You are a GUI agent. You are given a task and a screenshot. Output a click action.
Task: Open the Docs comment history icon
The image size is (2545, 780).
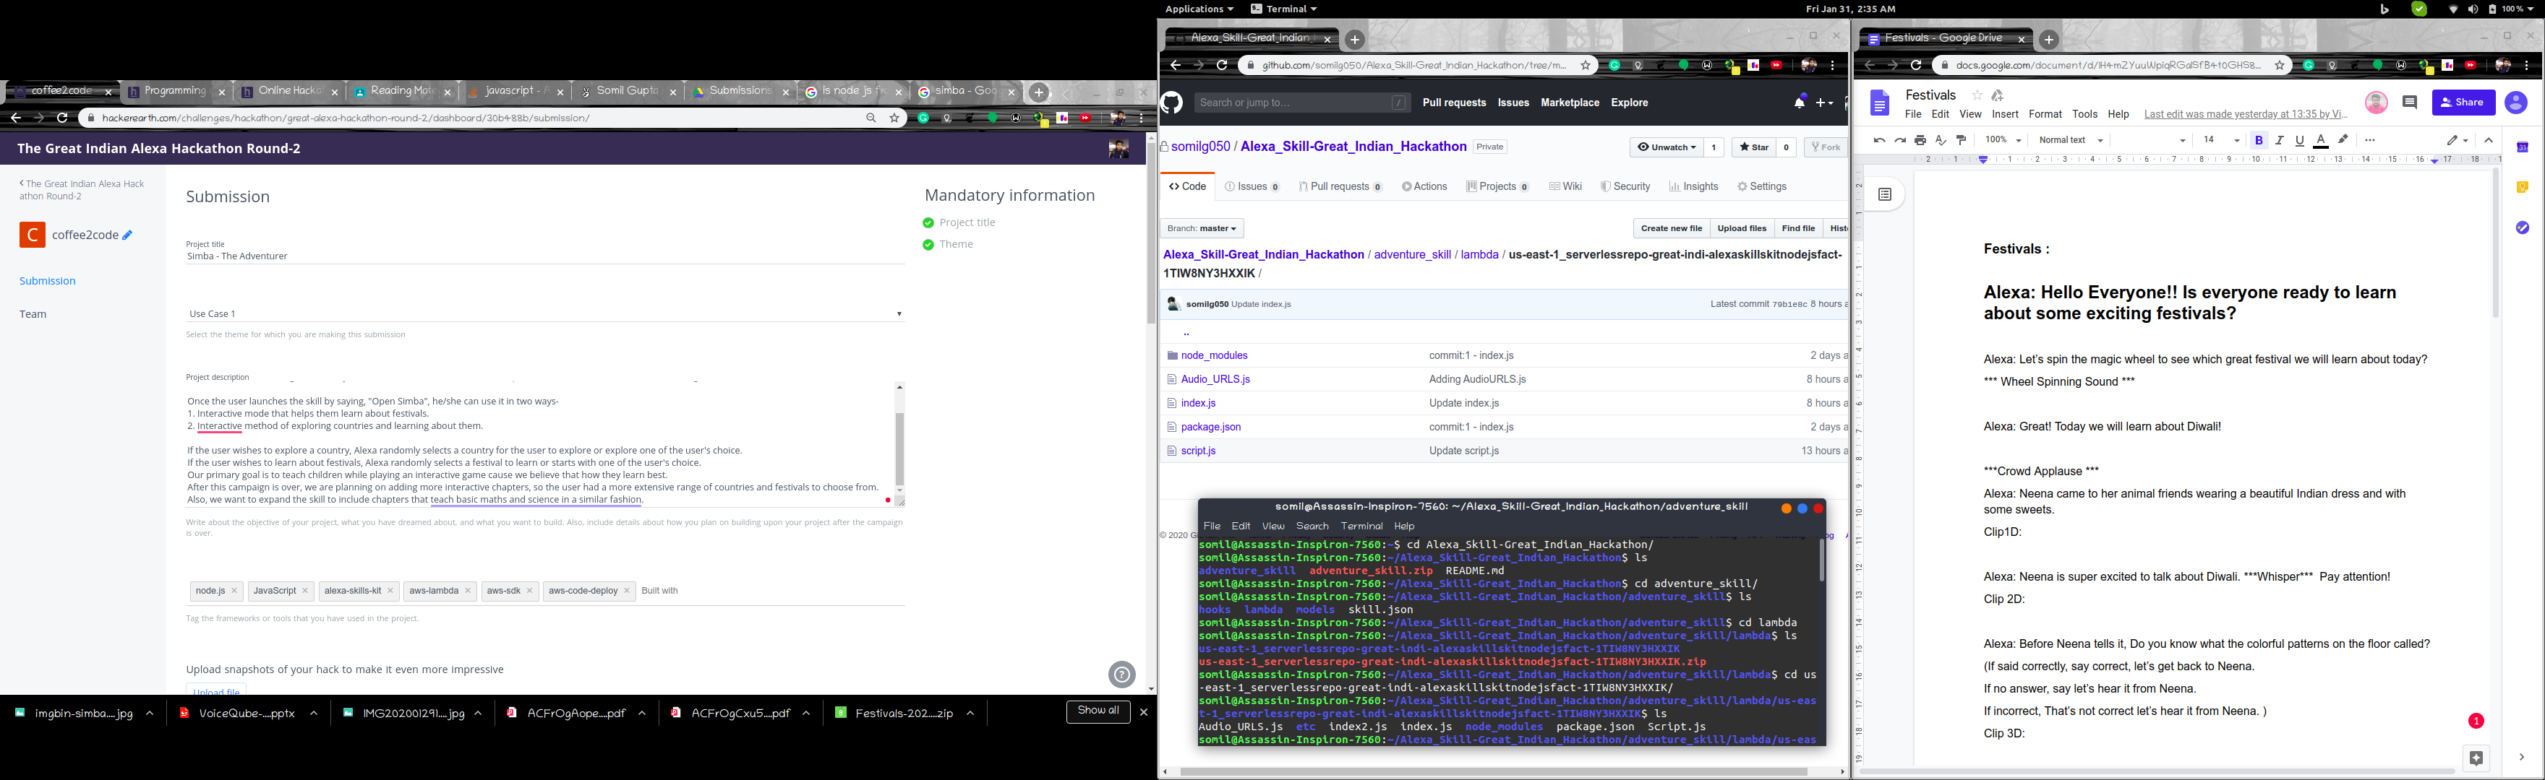(2408, 103)
